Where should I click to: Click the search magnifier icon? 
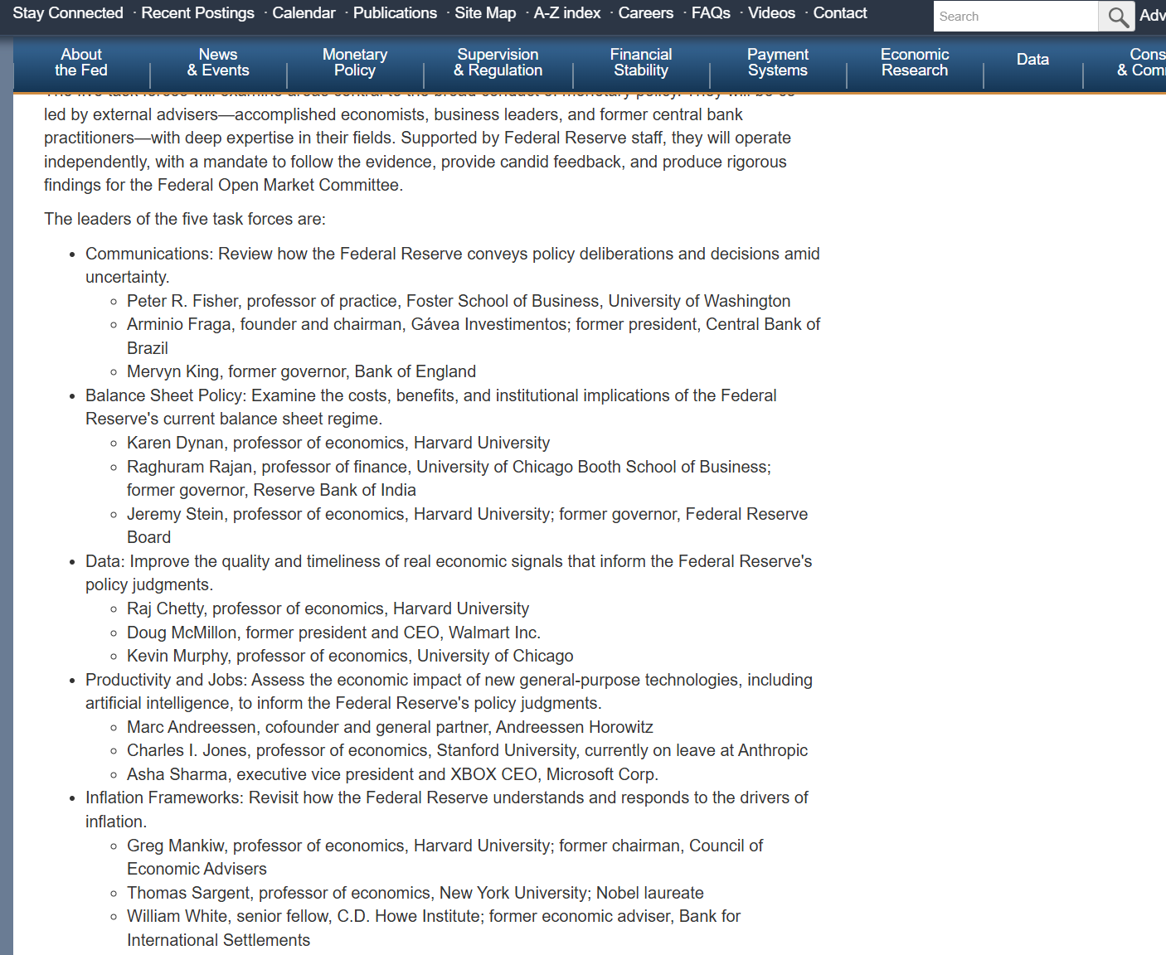[x=1117, y=16]
